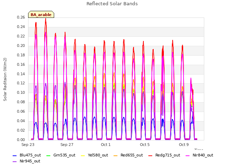Click the BA_arable annotation label
The height and width of the screenshot is (168, 225).
tap(41, 15)
